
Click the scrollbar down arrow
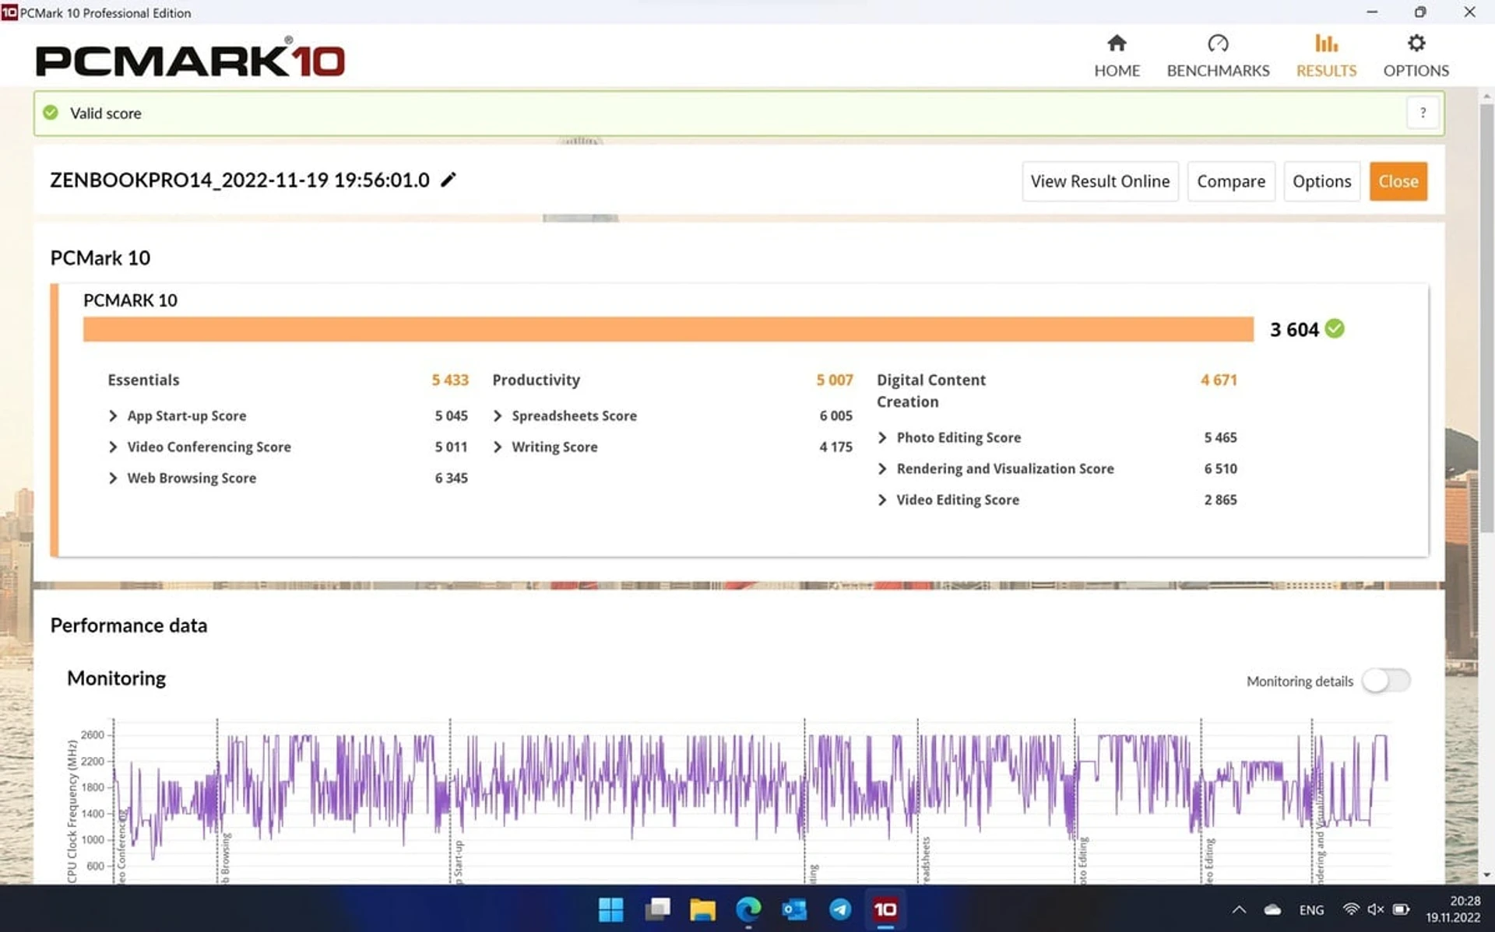click(1486, 874)
